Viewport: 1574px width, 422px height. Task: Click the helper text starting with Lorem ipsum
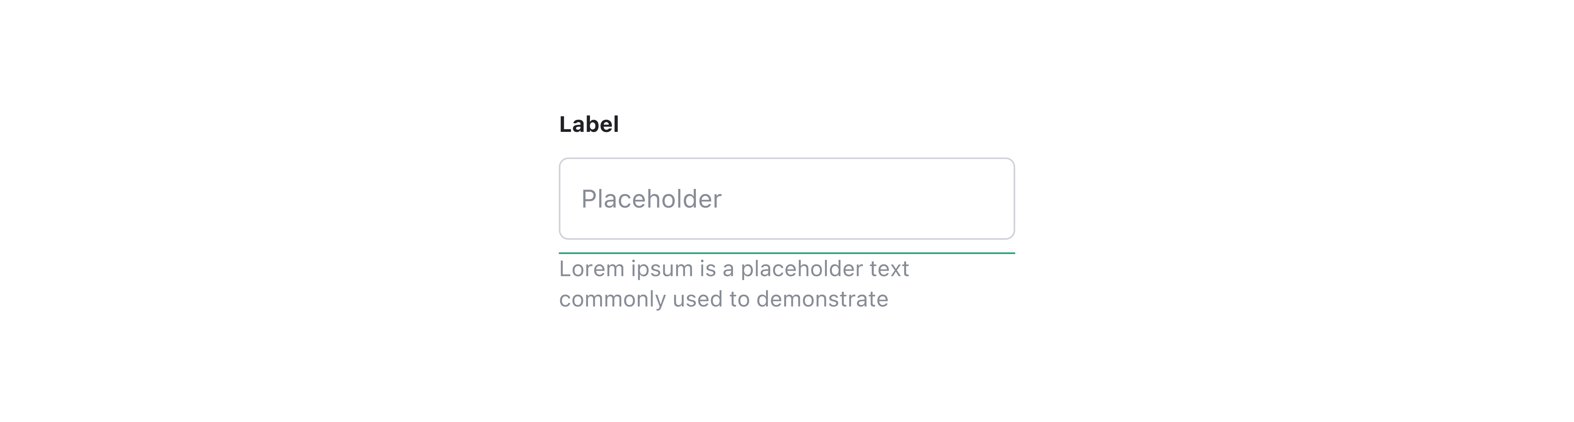point(734,269)
